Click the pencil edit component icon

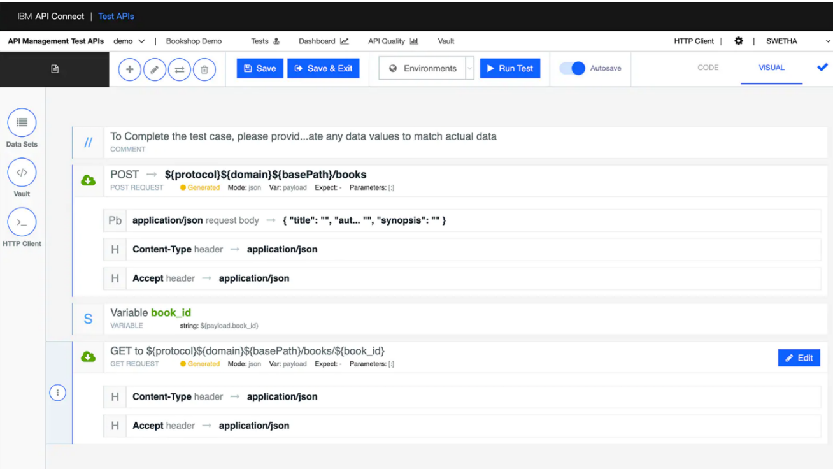click(x=155, y=69)
